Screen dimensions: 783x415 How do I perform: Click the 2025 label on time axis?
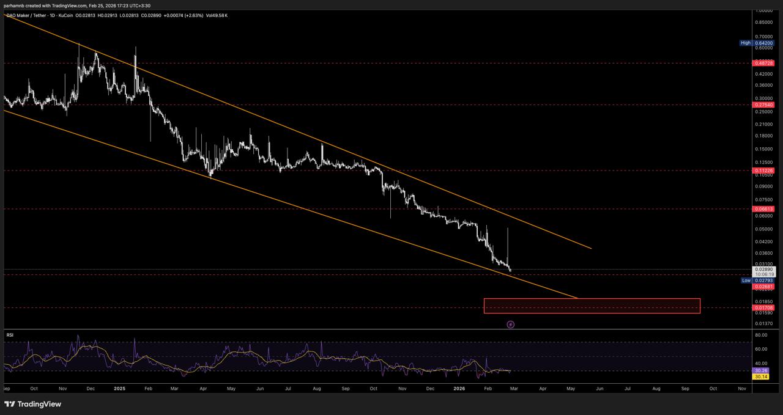coord(119,388)
